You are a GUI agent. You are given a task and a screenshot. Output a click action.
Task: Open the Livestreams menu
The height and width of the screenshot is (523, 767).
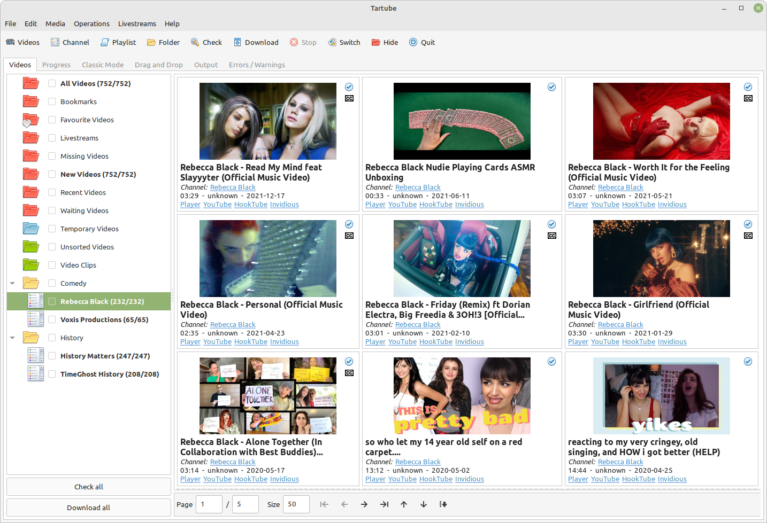click(137, 24)
